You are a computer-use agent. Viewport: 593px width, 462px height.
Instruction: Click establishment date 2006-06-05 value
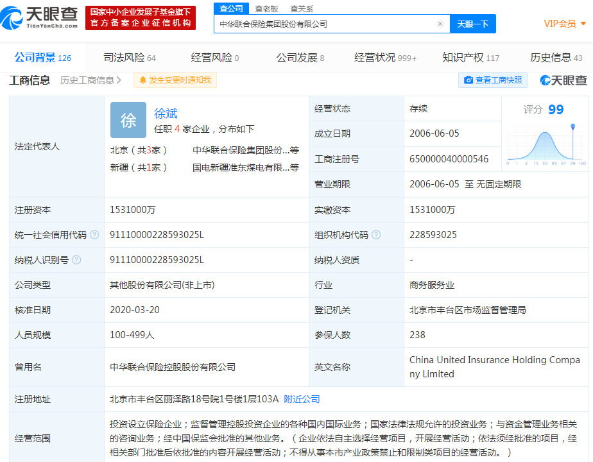click(x=434, y=133)
